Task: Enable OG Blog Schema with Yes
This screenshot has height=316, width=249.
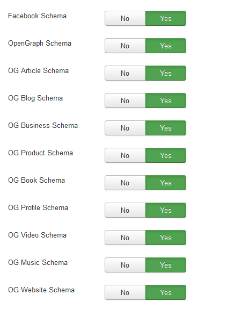Action: (166, 100)
